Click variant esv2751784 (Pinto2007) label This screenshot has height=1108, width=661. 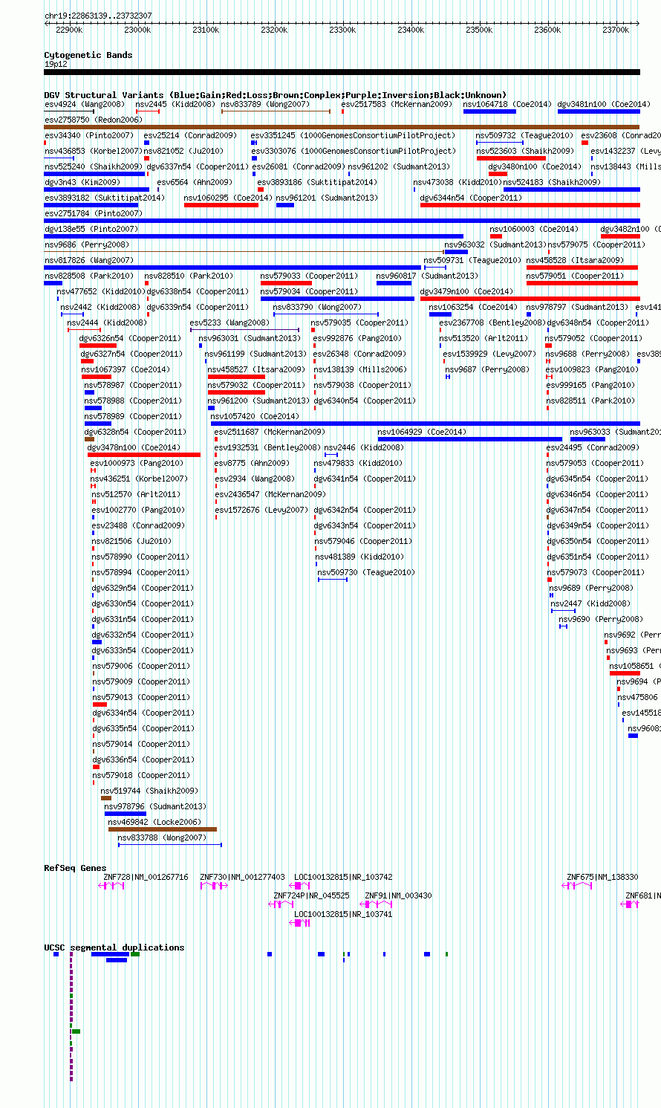pyautogui.click(x=93, y=213)
